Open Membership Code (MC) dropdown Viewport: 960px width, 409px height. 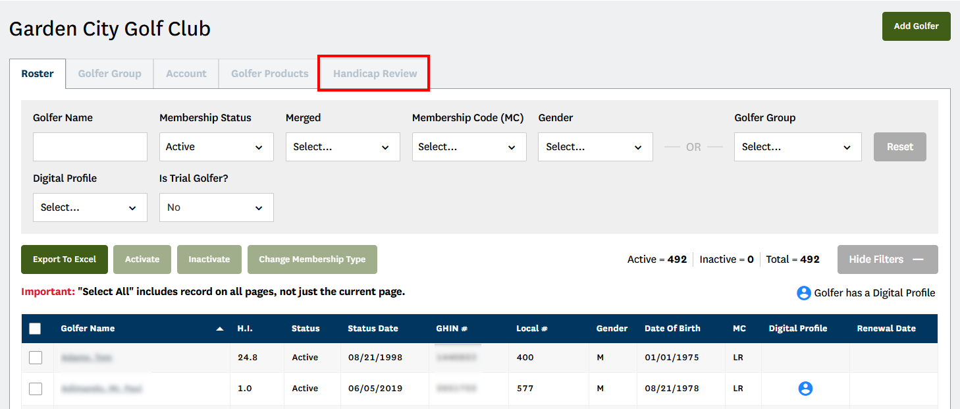(x=469, y=147)
